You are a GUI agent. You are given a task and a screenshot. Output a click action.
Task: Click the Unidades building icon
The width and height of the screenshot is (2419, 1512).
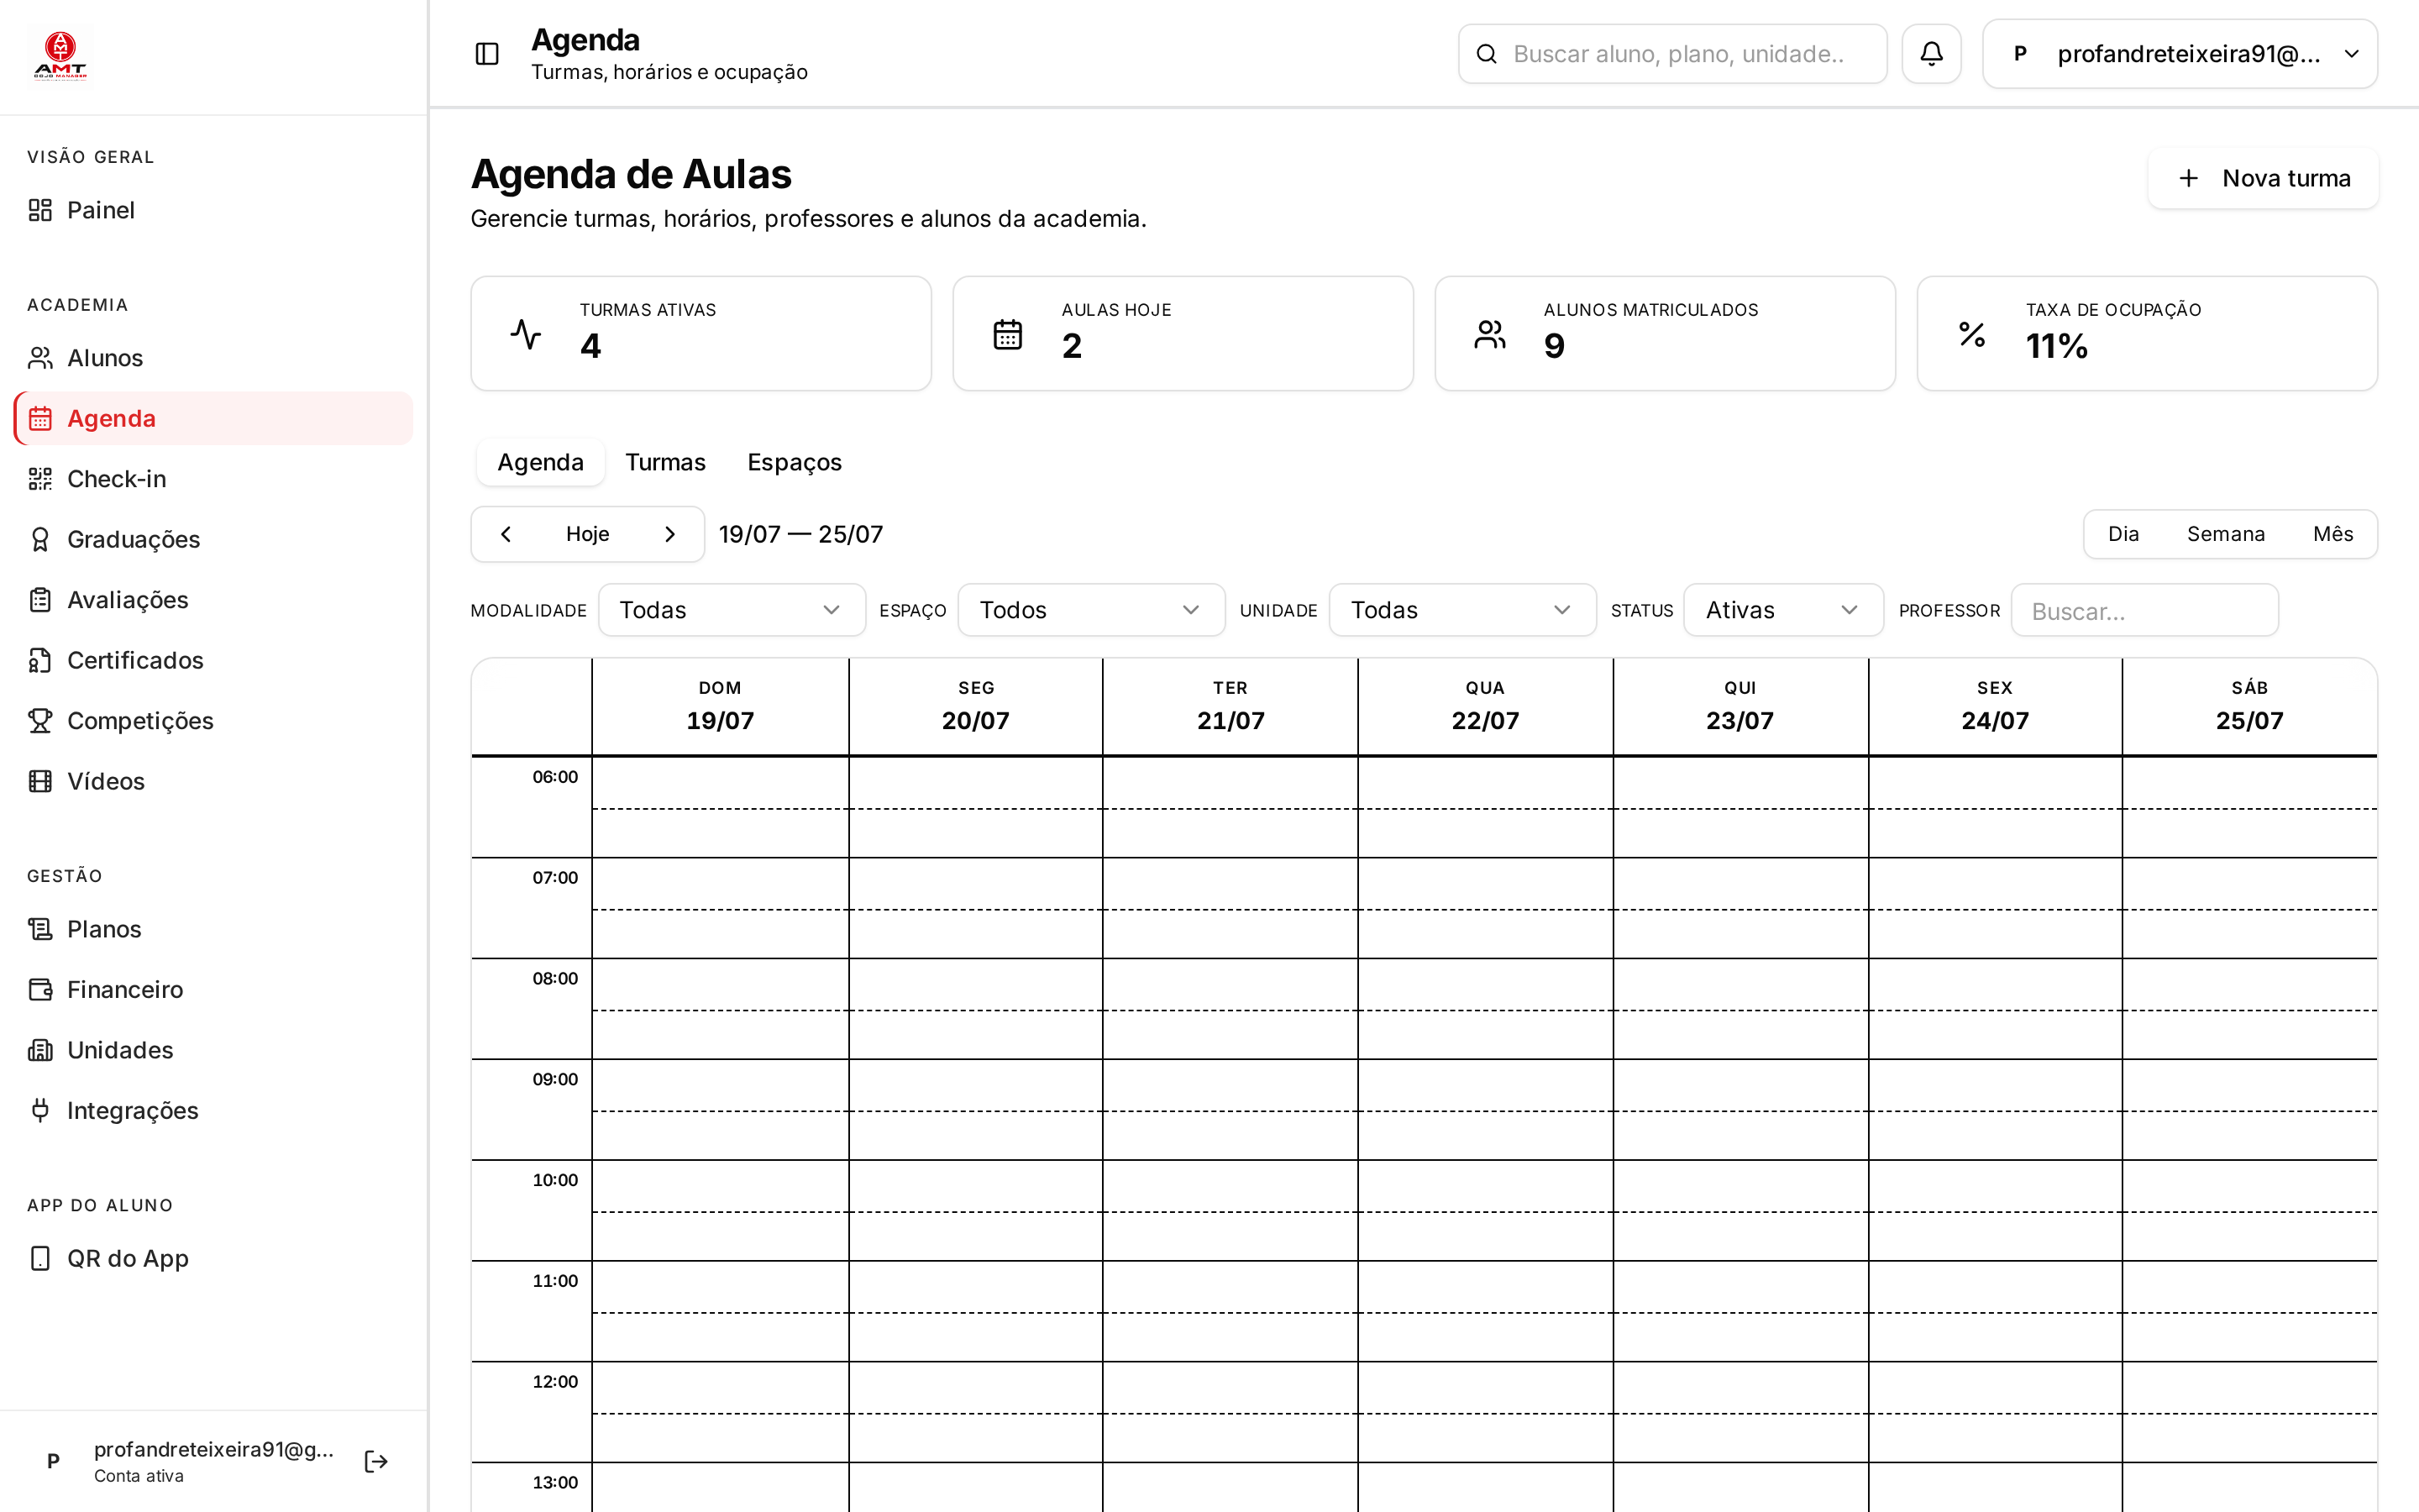tap(40, 1050)
